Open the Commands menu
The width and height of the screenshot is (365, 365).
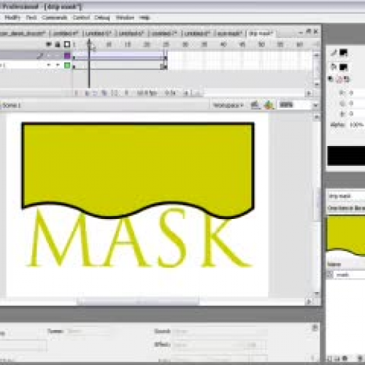point(55,18)
